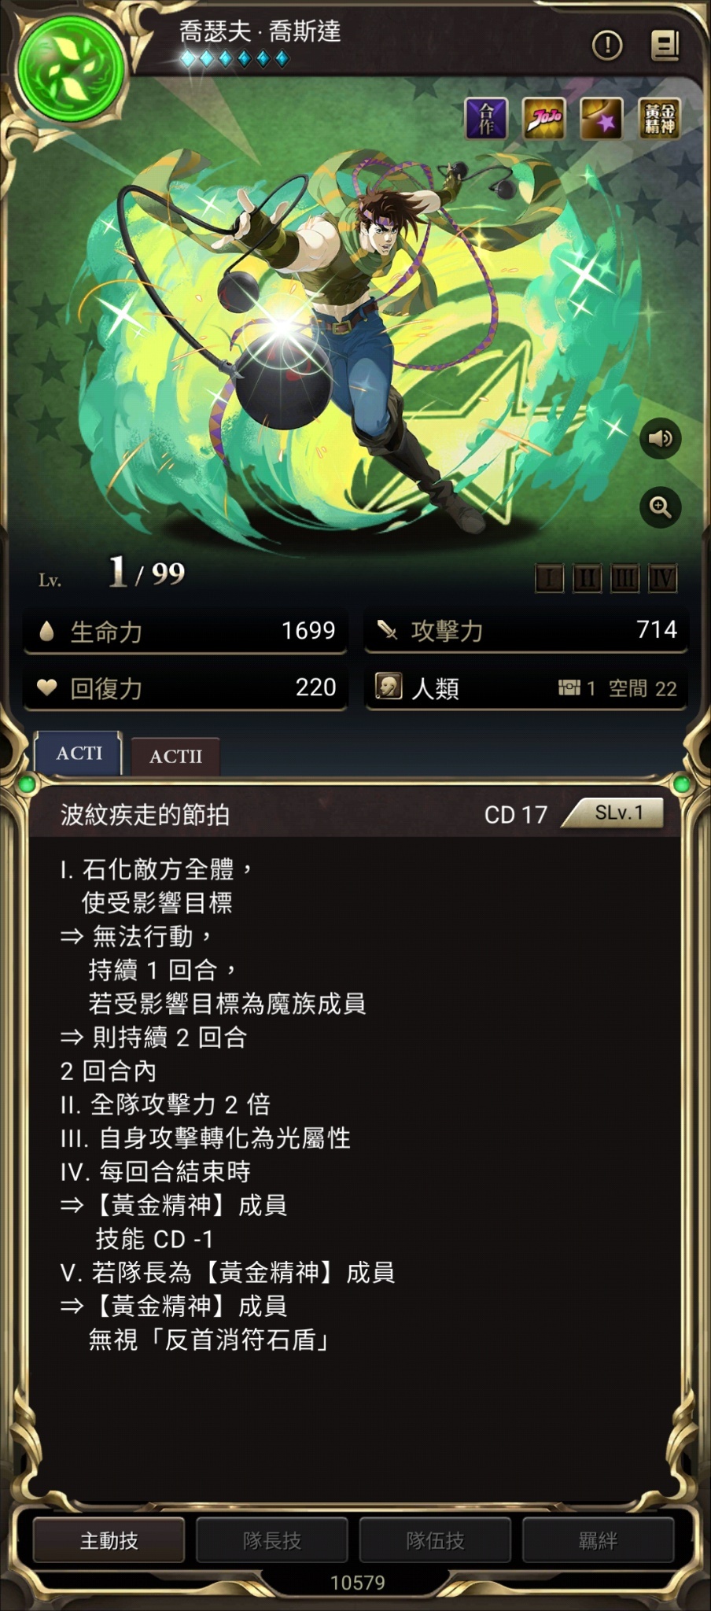The height and width of the screenshot is (1611, 711).
Task: Tap the green earth attribute orb
Action: [x=71, y=69]
